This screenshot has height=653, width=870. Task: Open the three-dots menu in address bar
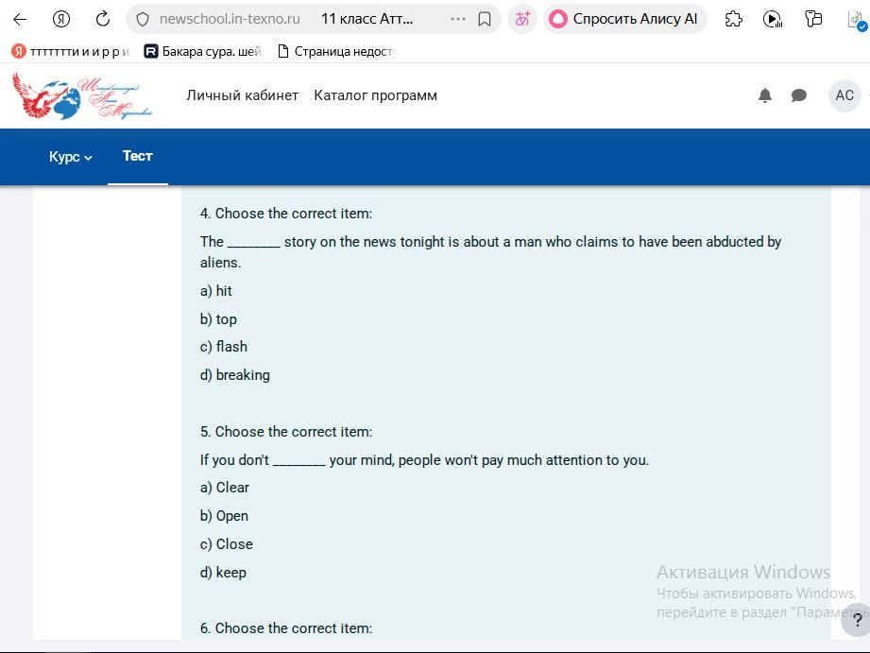(x=458, y=20)
